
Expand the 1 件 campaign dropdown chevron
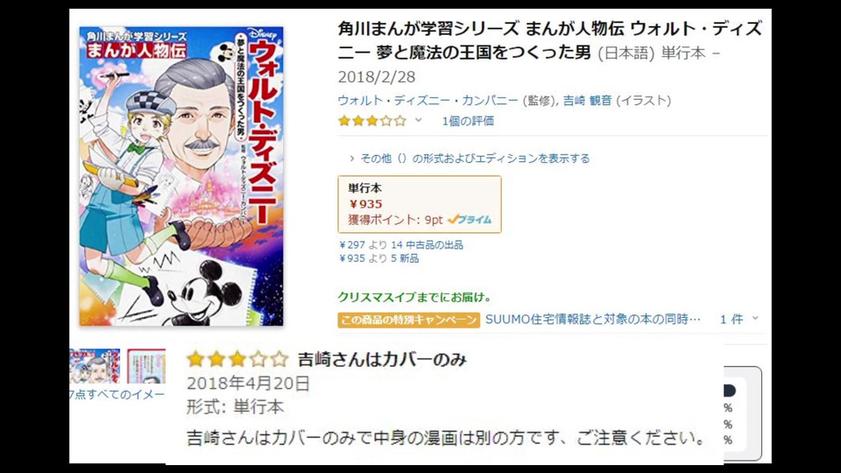[755, 319]
